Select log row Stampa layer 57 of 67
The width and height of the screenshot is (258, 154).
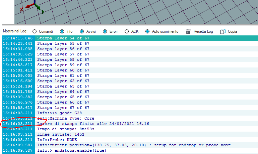click(x=130, y=54)
